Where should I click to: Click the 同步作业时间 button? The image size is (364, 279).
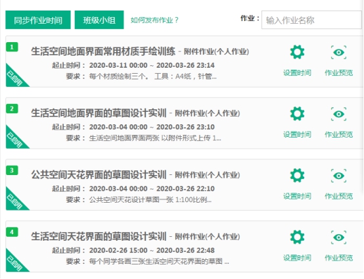click(38, 20)
